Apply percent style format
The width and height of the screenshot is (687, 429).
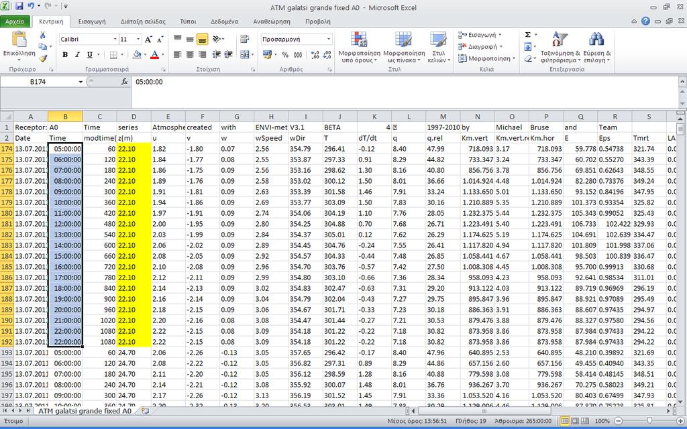[285, 55]
